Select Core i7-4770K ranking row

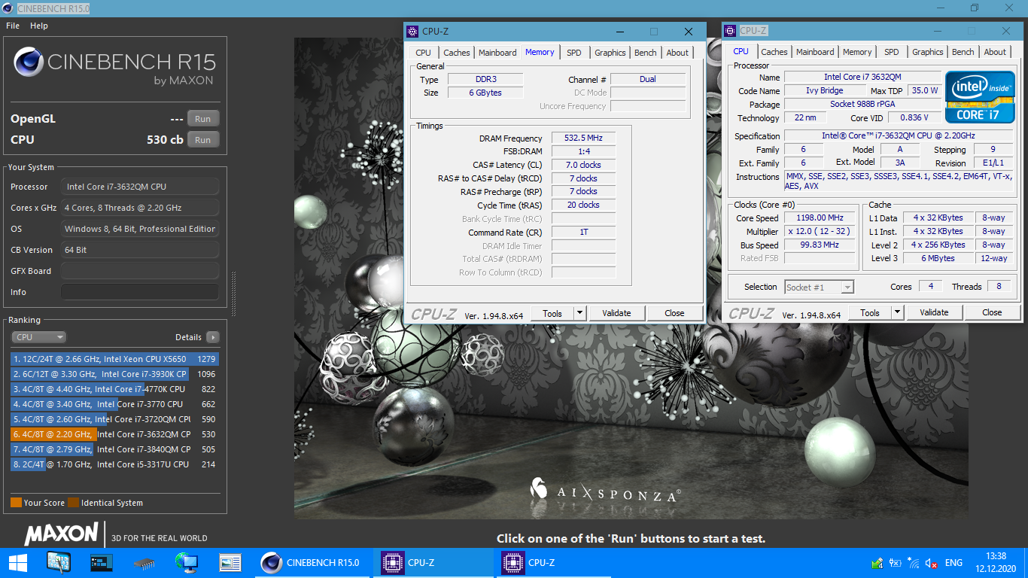coord(114,389)
